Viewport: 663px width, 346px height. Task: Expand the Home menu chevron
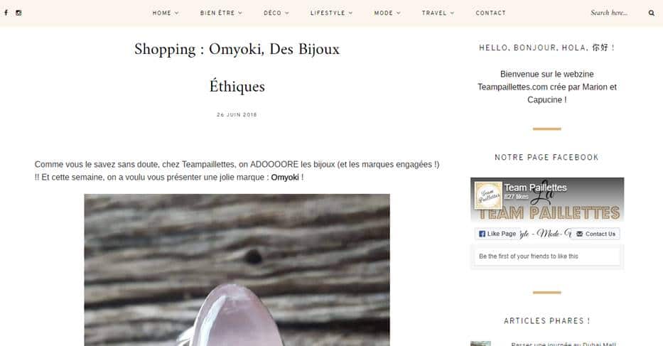(177, 13)
